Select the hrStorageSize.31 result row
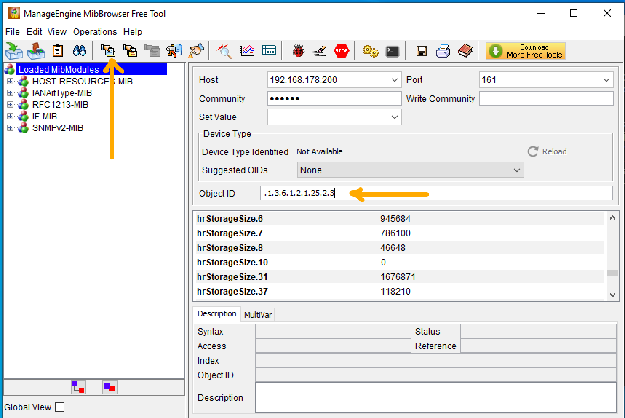This screenshot has height=418, width=625. 399,277
